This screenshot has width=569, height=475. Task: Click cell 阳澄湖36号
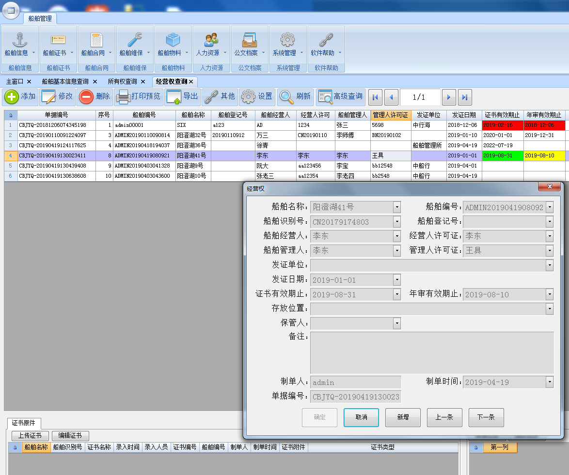pos(193,145)
